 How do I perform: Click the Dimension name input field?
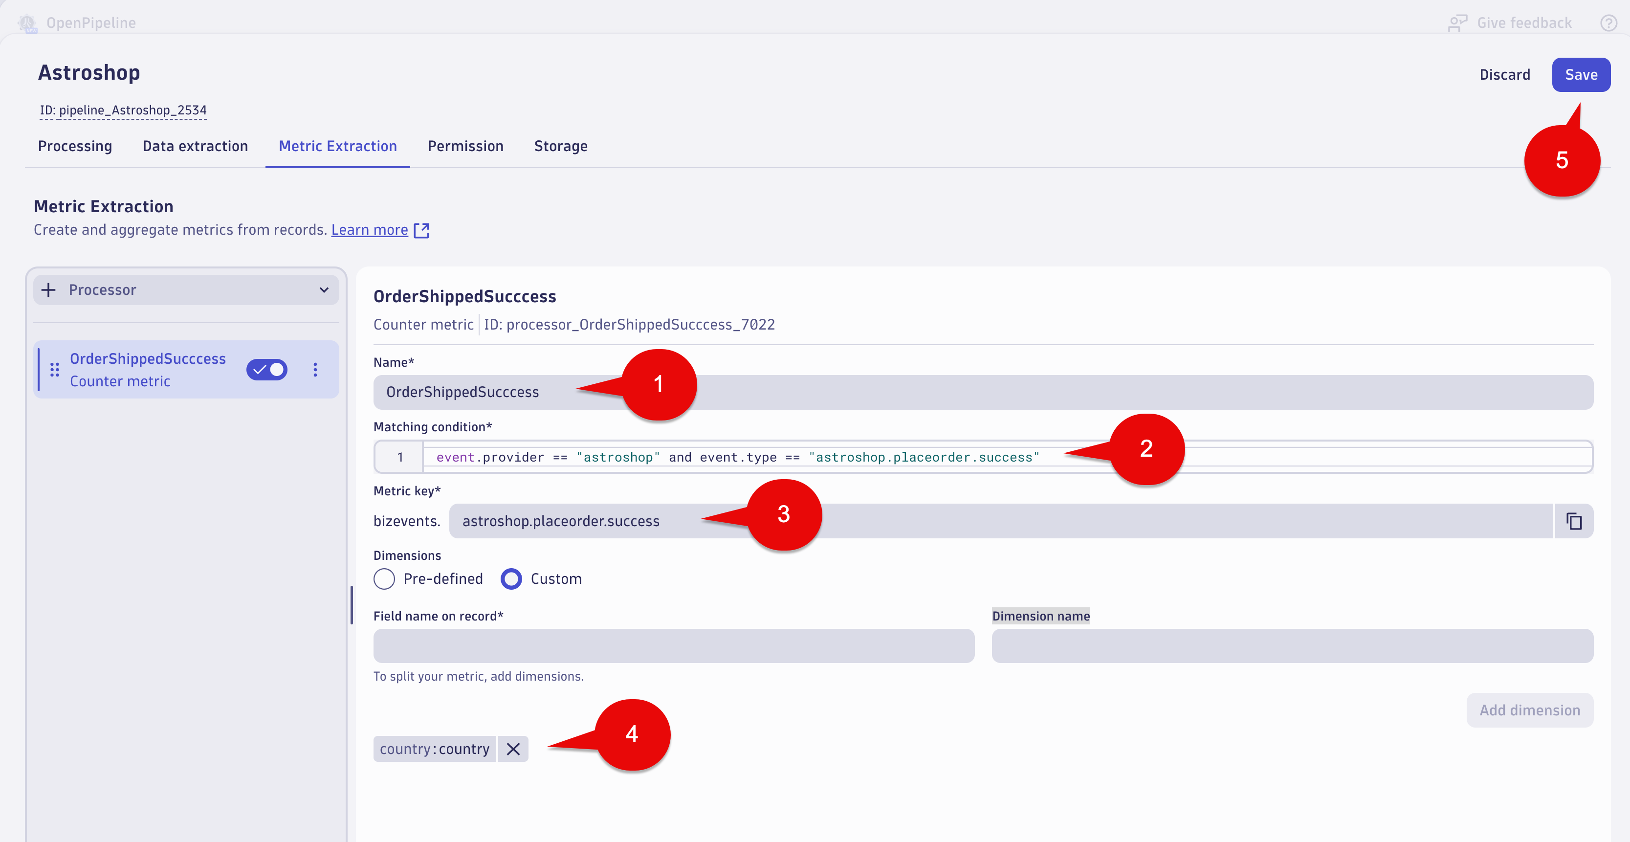click(1292, 646)
